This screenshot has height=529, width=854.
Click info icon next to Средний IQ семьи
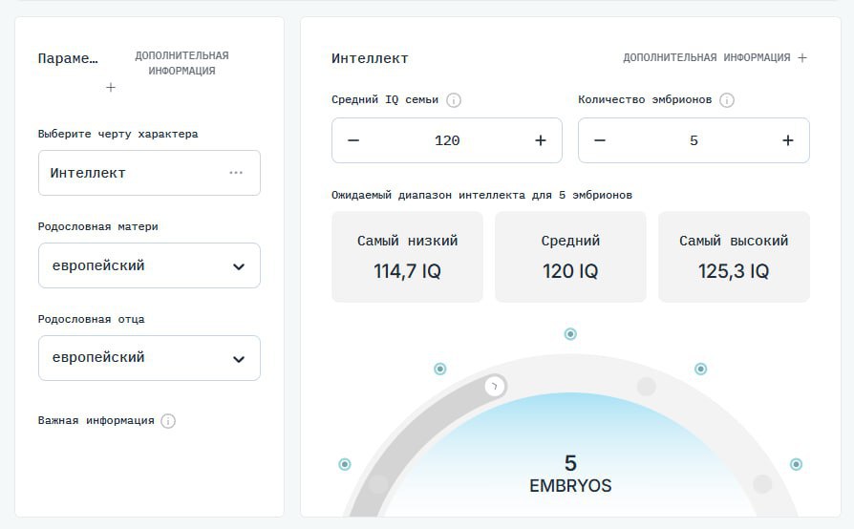click(x=454, y=100)
